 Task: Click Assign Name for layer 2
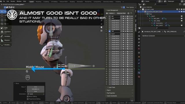[115, 21]
